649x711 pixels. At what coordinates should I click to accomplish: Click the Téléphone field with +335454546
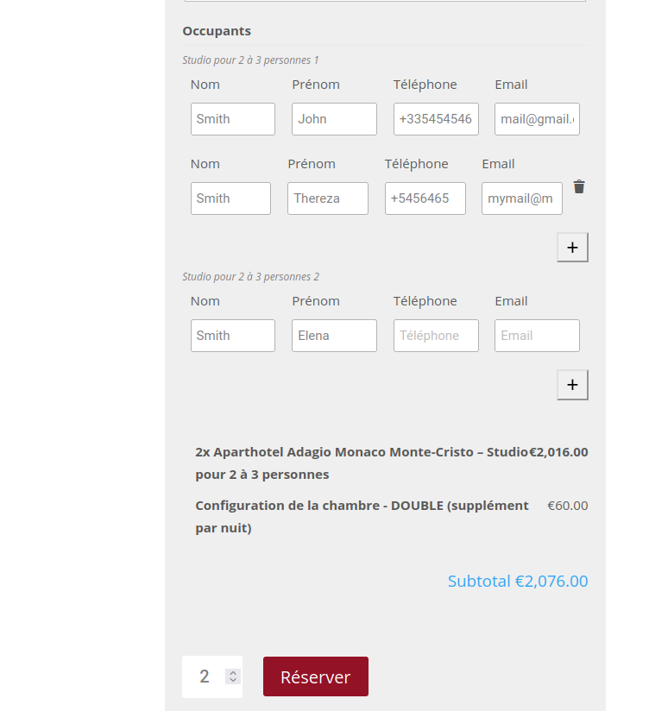436,119
